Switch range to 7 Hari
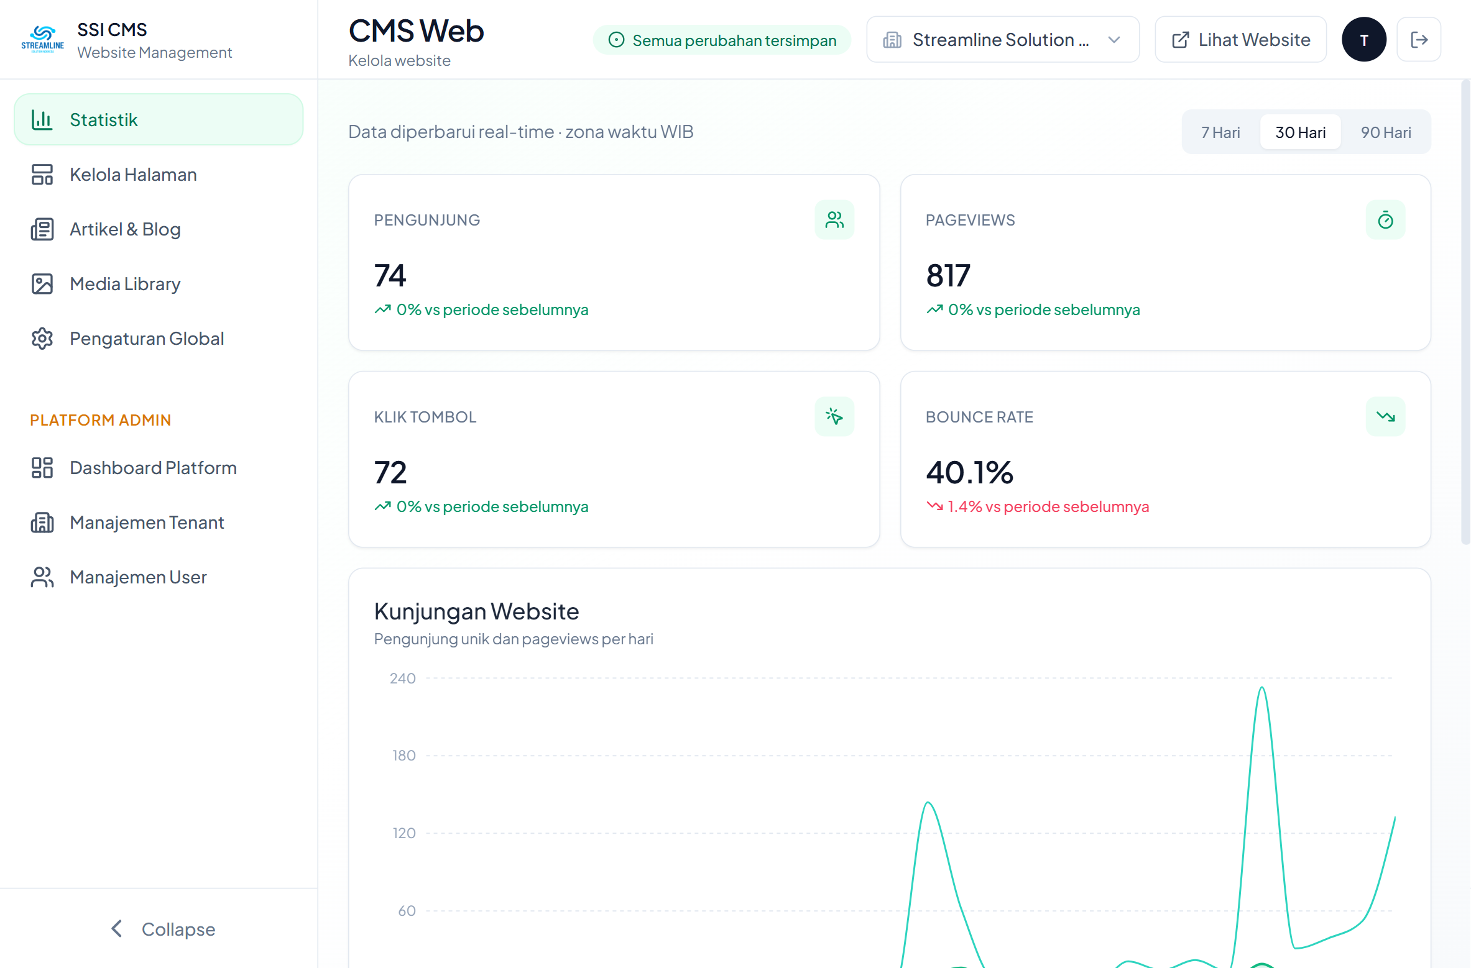The width and height of the screenshot is (1471, 968). [1220, 132]
